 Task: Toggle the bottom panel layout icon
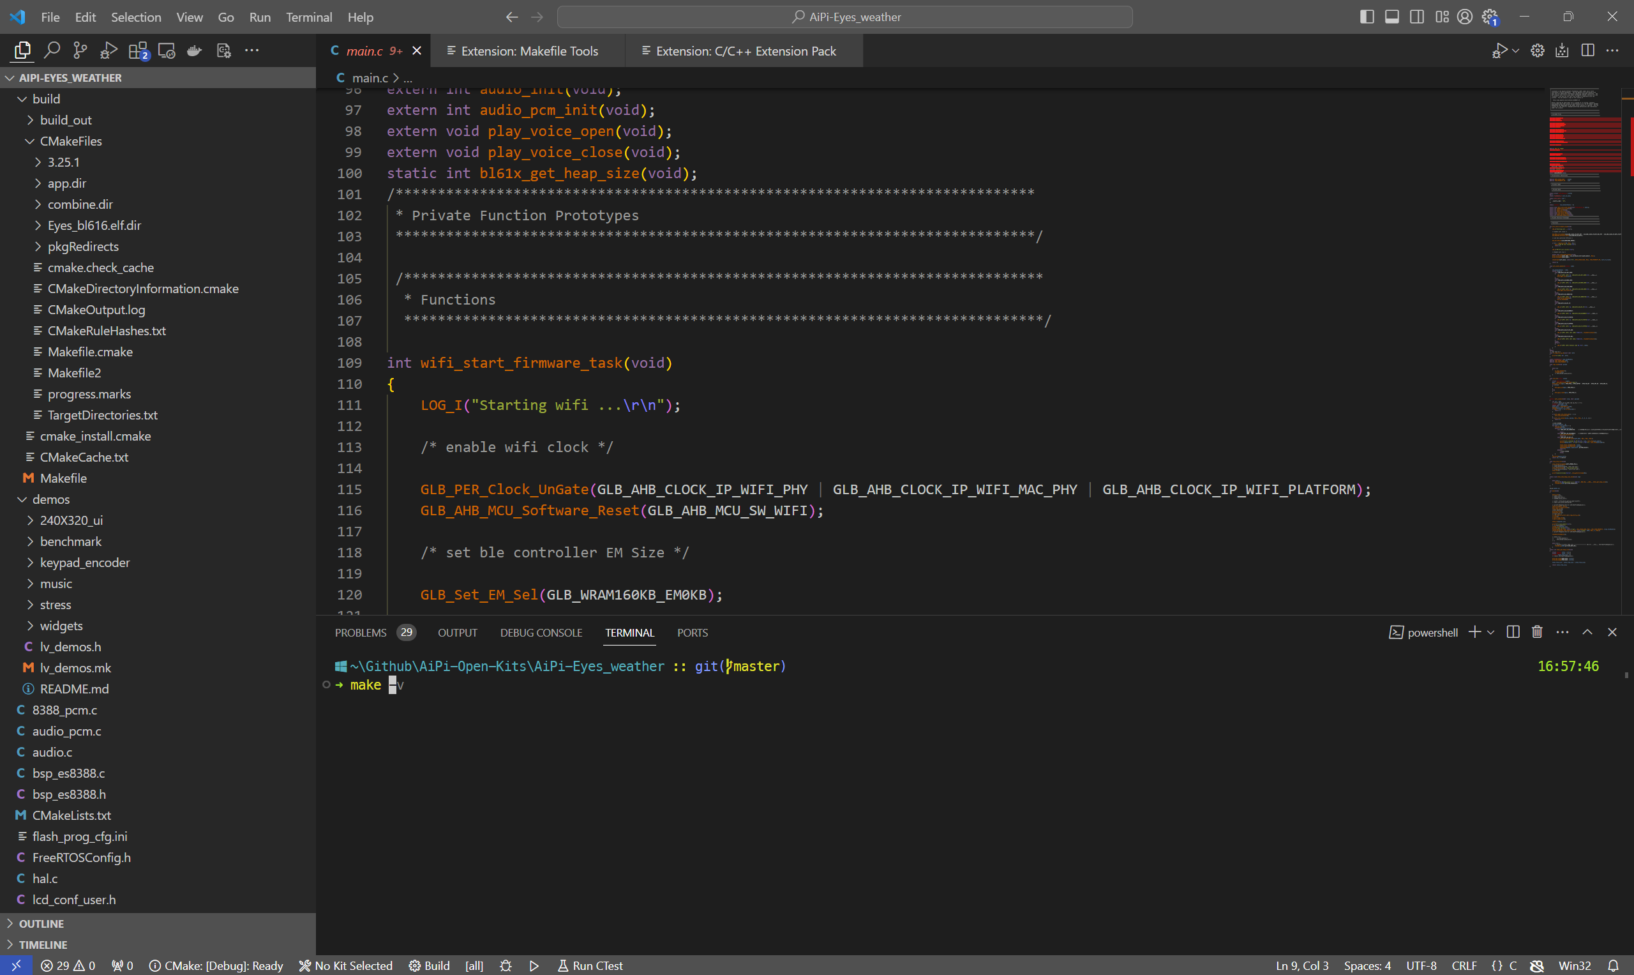pyautogui.click(x=1391, y=17)
